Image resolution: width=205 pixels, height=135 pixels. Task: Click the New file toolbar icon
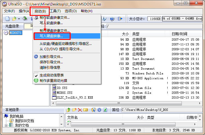click(x=7, y=19)
